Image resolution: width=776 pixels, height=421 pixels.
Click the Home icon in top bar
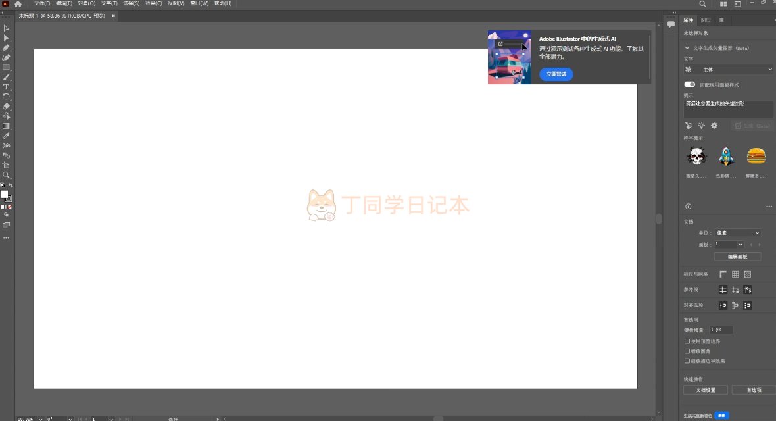point(18,3)
